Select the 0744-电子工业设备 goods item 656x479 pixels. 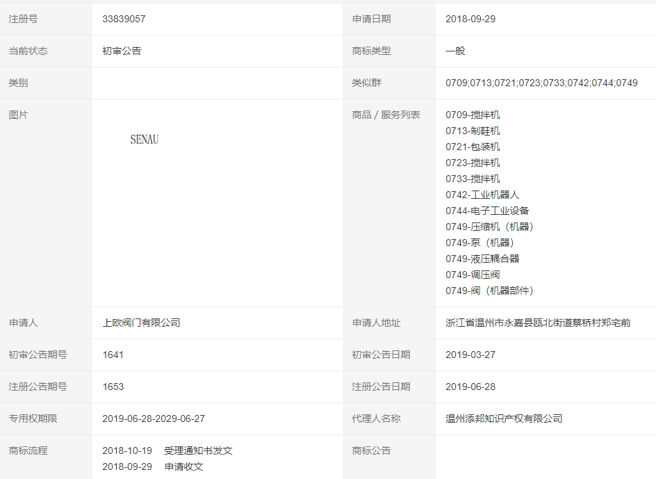487,211
